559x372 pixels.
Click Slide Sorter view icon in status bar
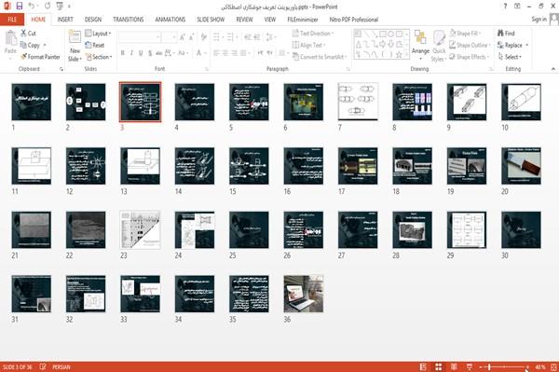[439, 366]
